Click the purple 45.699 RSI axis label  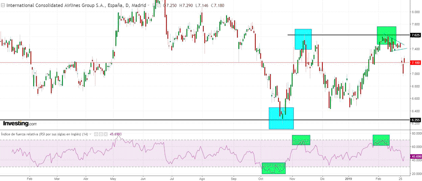click(416, 156)
